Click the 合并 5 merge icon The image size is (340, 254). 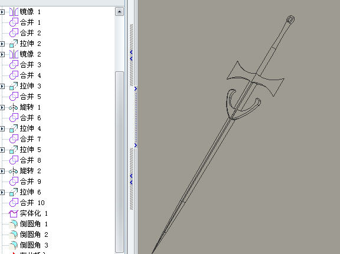(x=14, y=97)
